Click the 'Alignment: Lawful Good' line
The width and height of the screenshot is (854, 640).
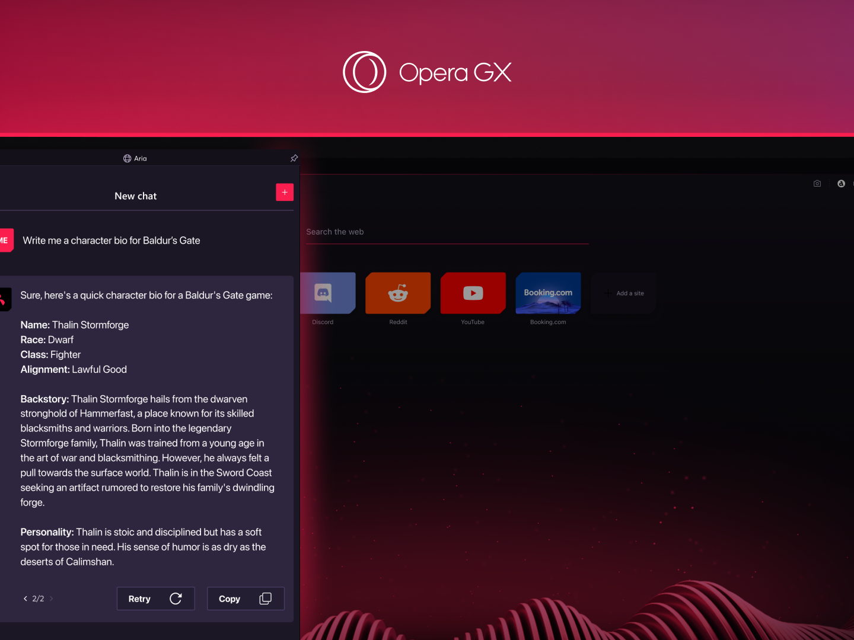pos(74,369)
